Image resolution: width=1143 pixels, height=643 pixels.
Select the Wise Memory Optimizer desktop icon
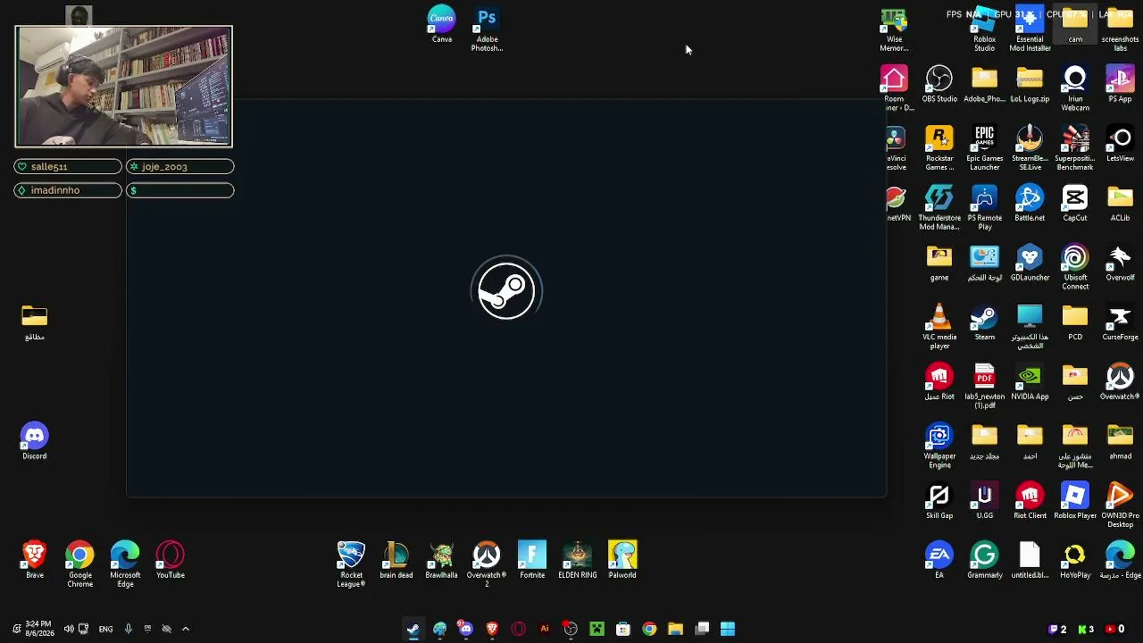coord(894,30)
